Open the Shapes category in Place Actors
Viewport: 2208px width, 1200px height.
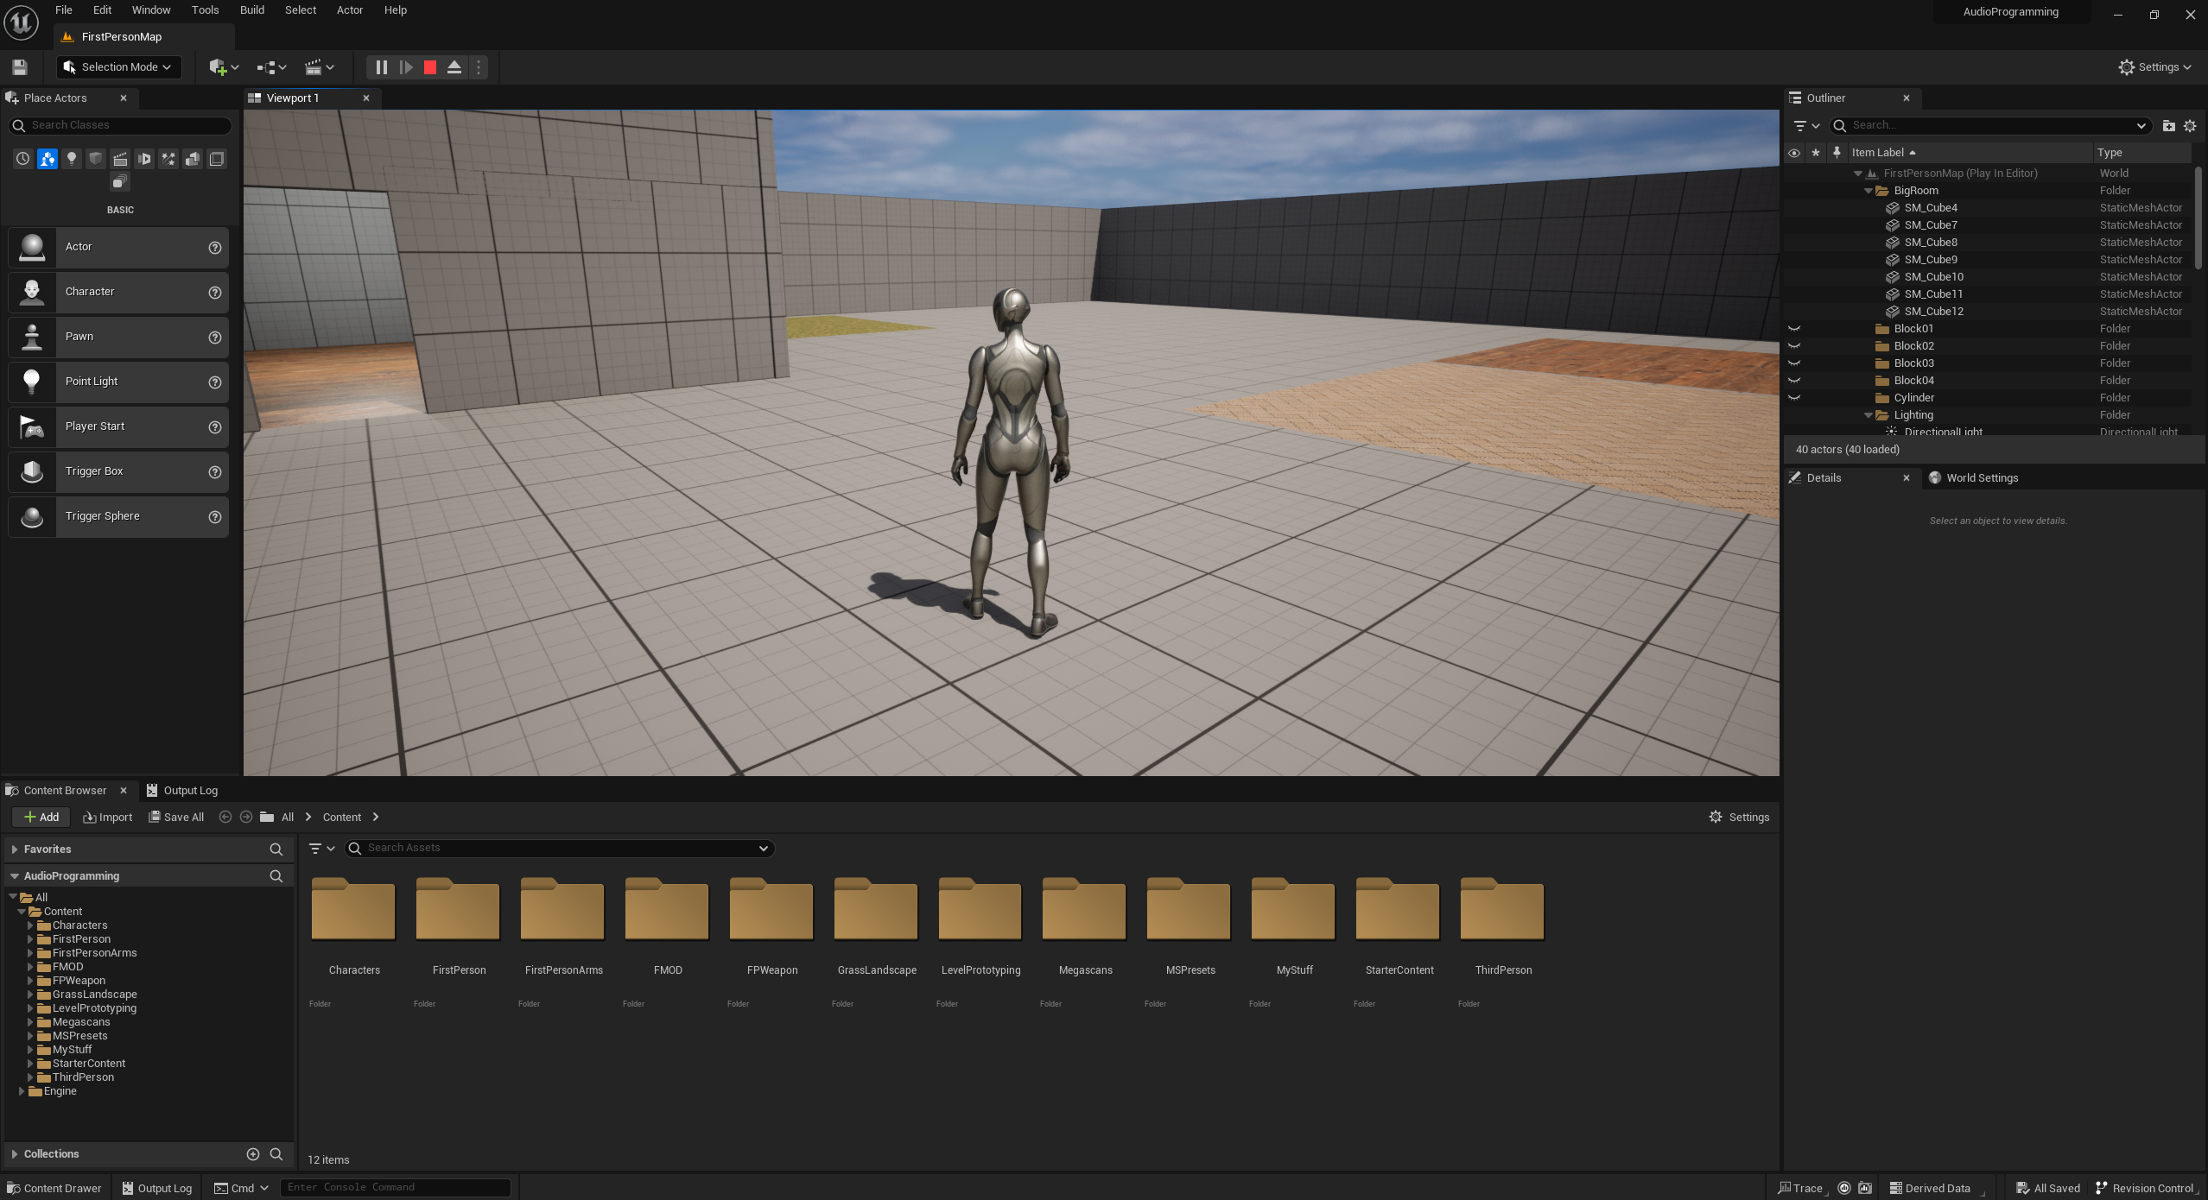tap(96, 159)
